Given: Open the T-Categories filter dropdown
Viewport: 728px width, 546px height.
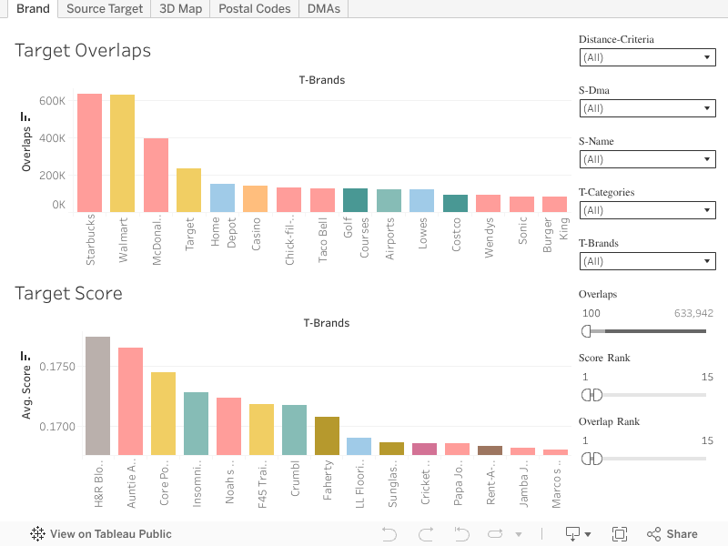Looking at the screenshot, I should pyautogui.click(x=647, y=210).
